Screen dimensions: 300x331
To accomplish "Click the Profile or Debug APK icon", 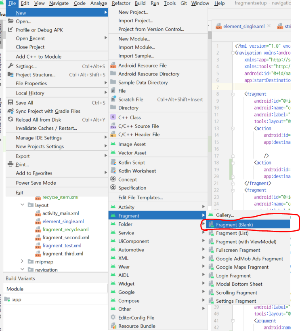I will tap(10, 30).
